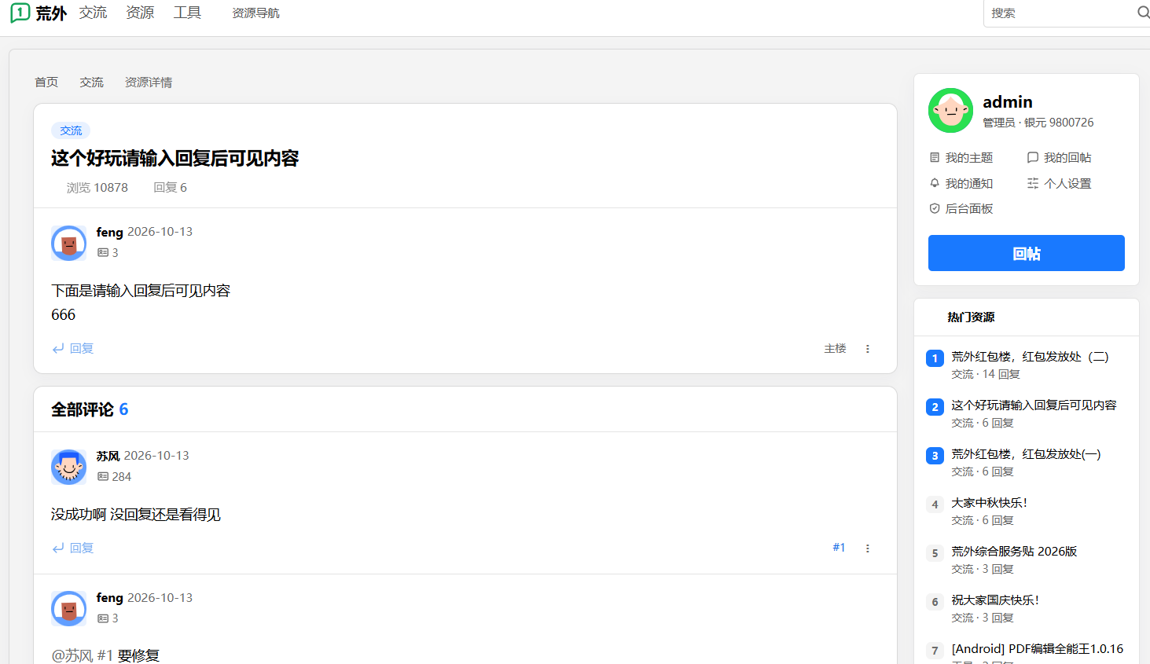
Task: Click the 主楼 label on the main post
Action: click(835, 349)
